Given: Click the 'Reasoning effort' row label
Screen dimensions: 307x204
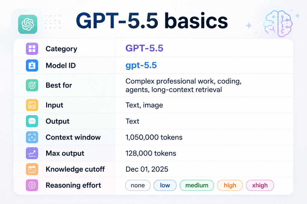Looking at the screenshot, I should [73, 185].
